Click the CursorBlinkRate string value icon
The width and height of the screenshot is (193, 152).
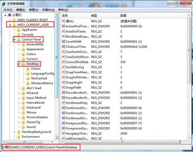coord(63,62)
